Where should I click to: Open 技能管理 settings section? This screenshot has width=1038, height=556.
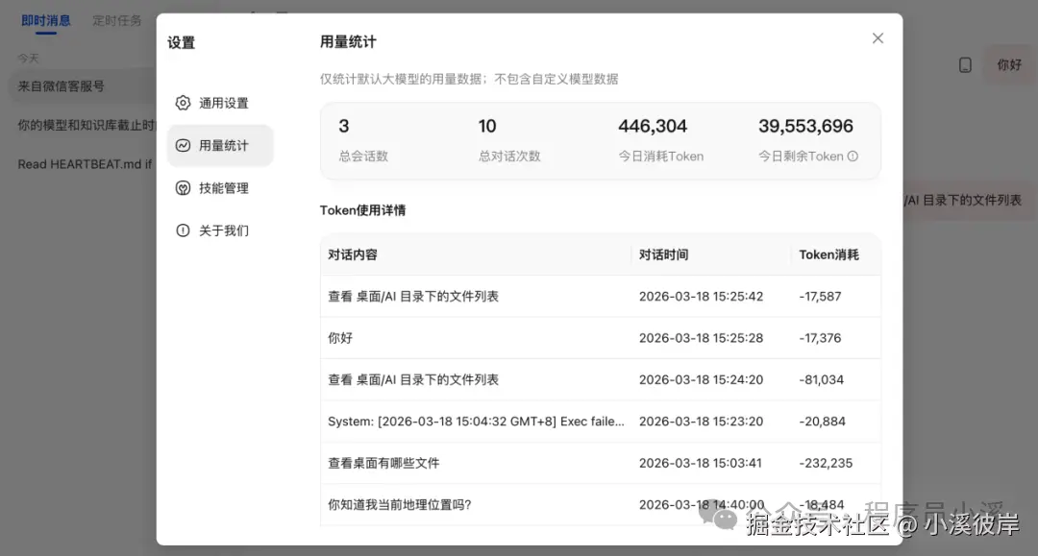click(220, 188)
